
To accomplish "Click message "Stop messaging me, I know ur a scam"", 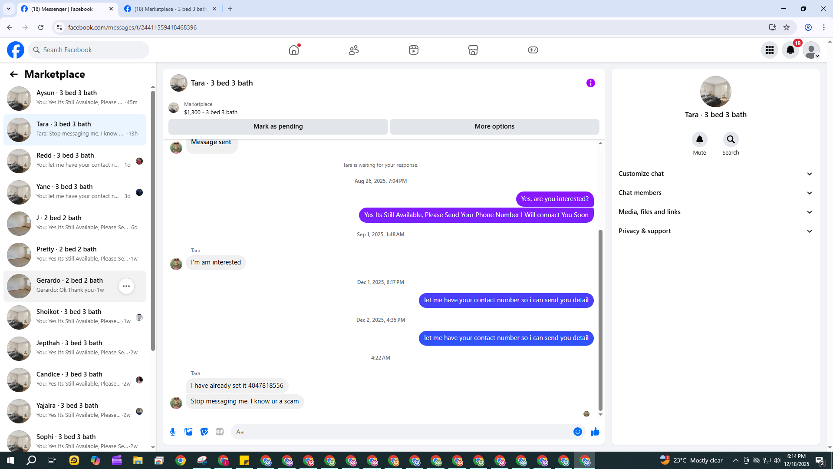I will click(x=245, y=401).
